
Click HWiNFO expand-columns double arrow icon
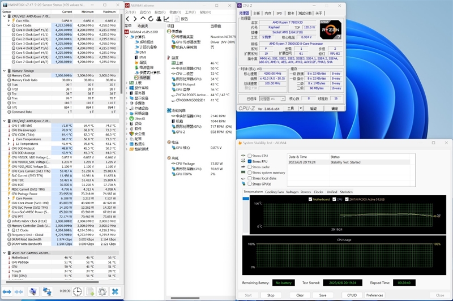click(7, 292)
